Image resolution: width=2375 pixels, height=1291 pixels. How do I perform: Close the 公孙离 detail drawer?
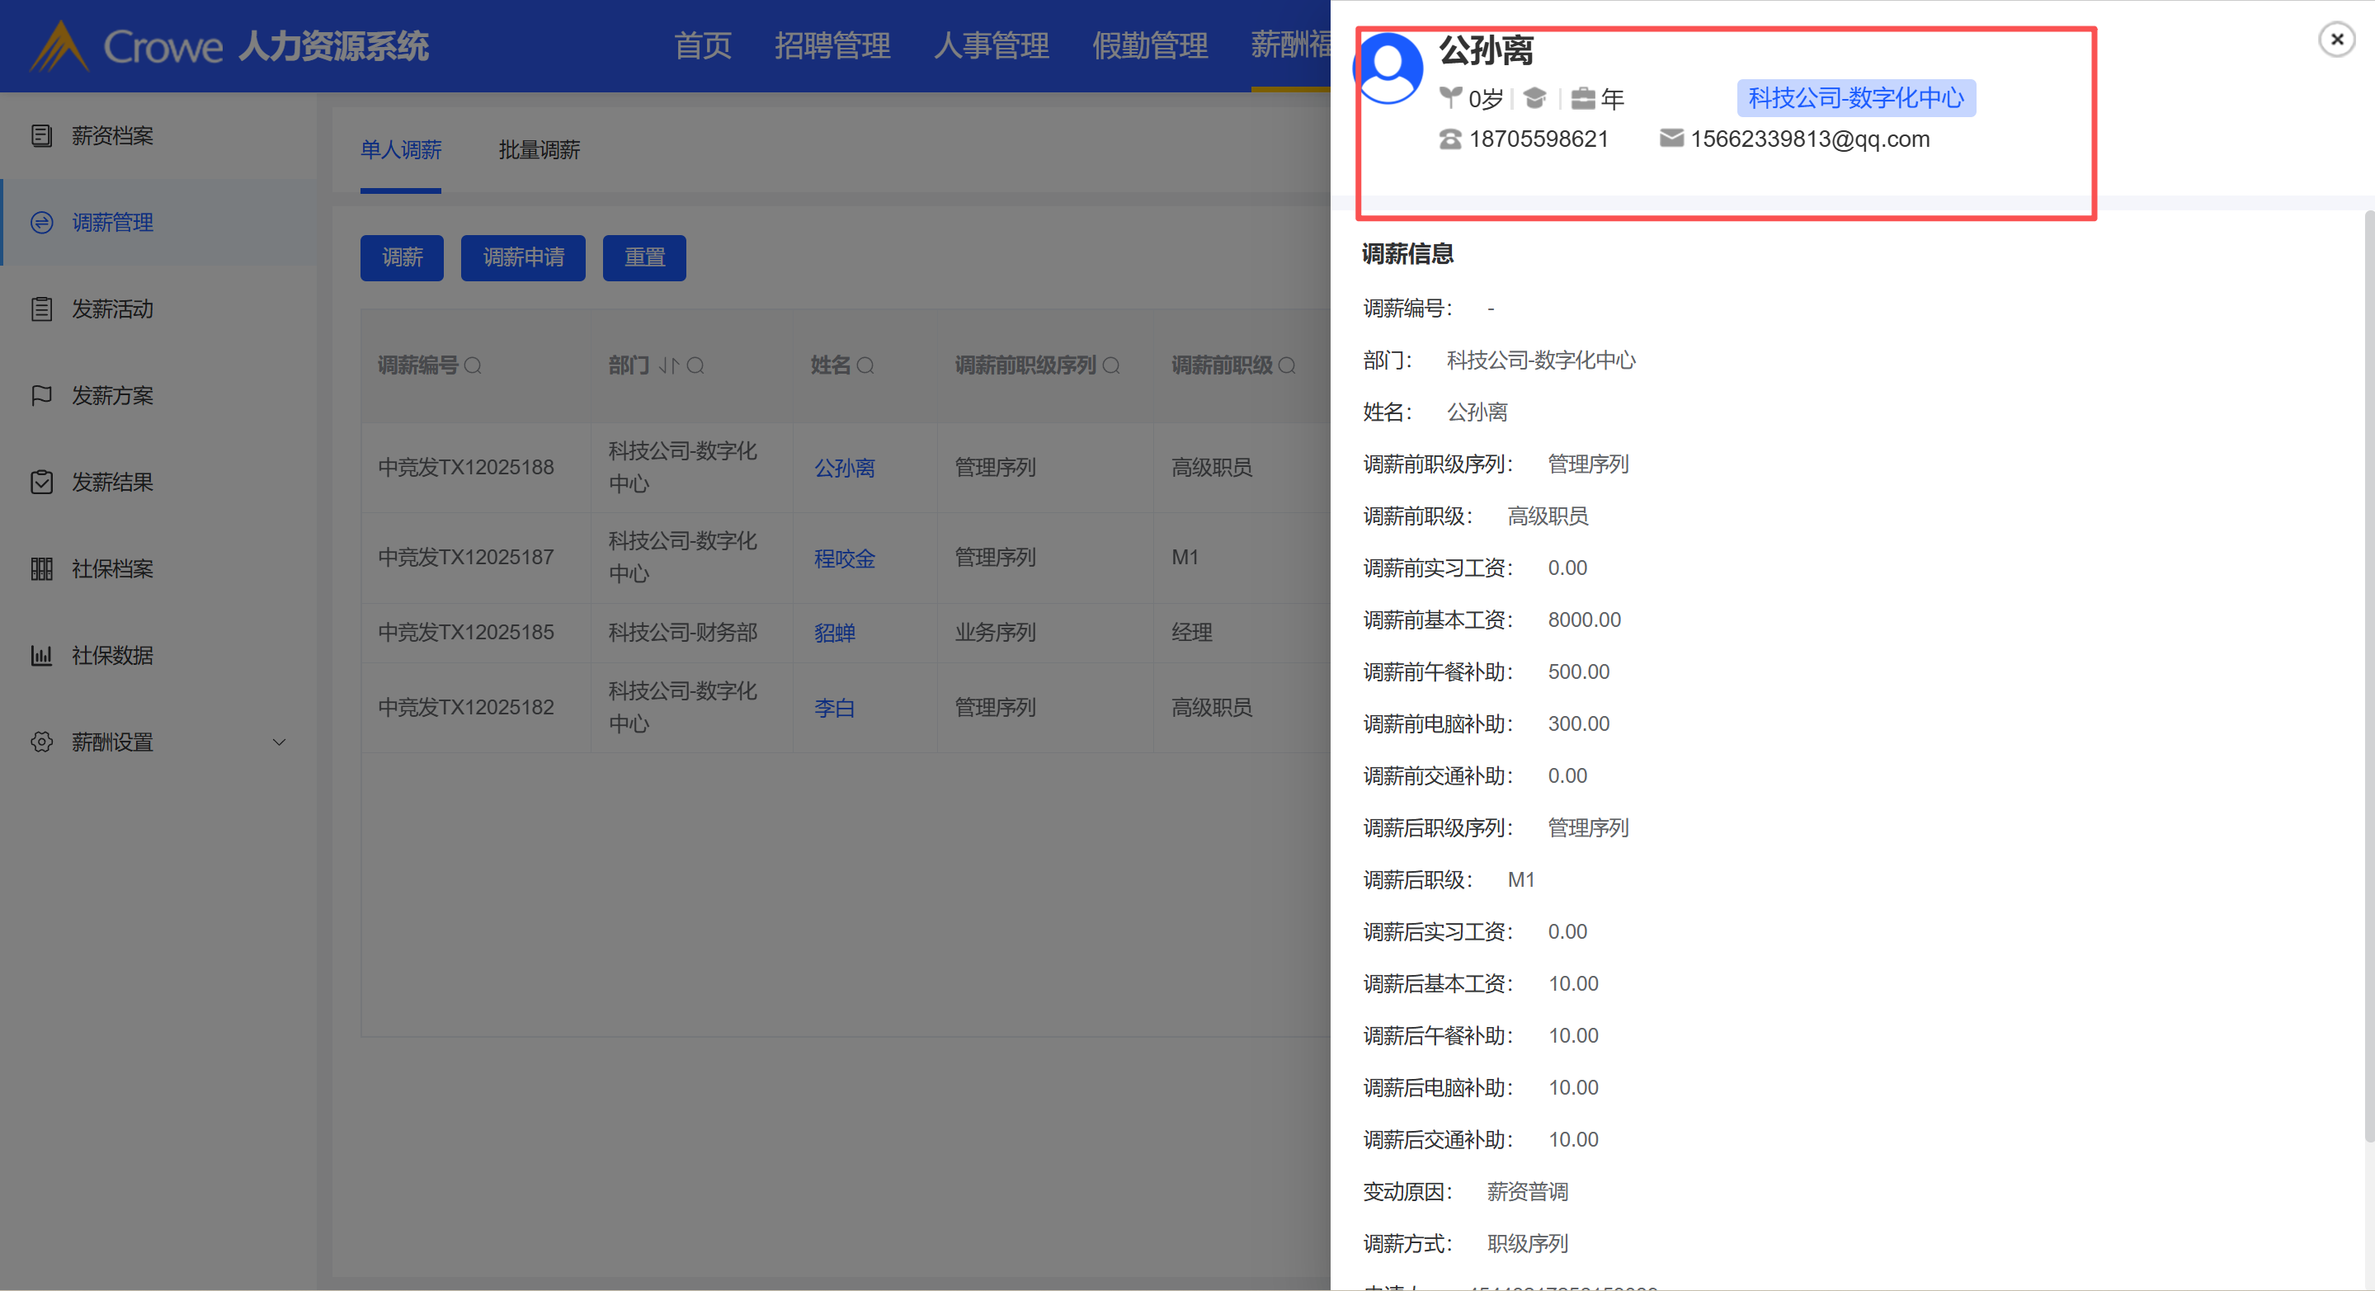point(2336,40)
